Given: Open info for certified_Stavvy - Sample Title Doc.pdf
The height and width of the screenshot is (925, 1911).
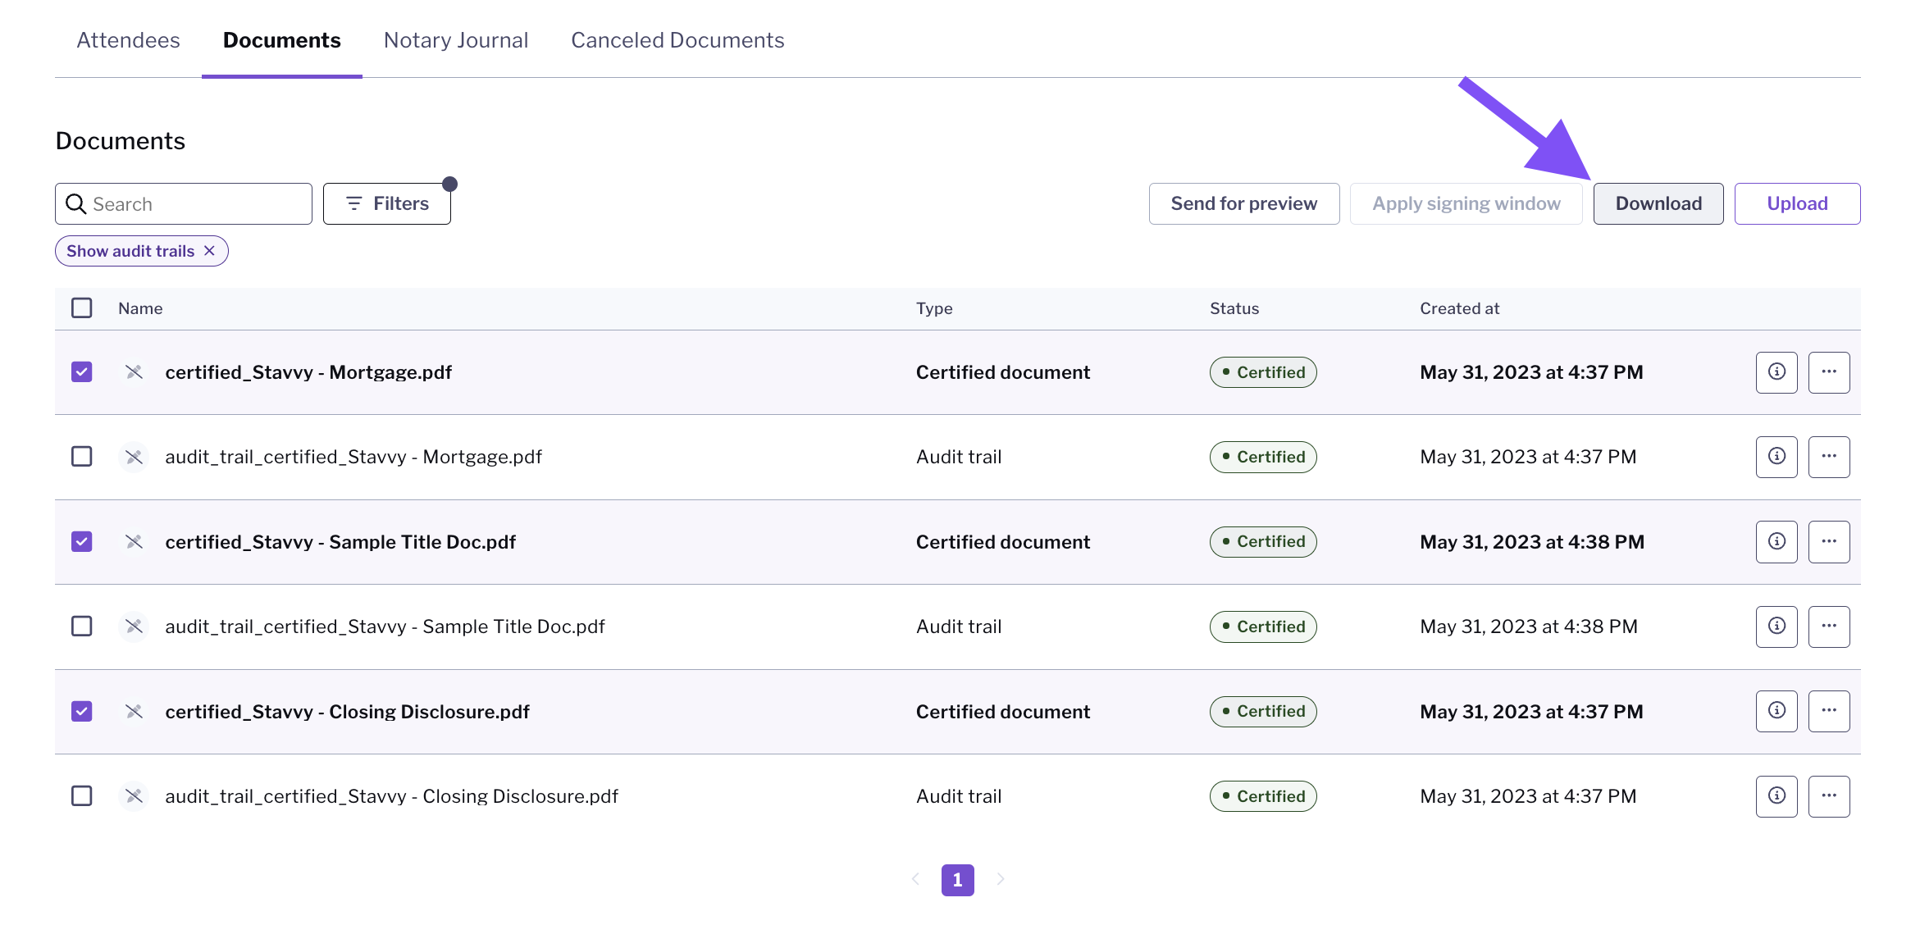Looking at the screenshot, I should click(x=1776, y=542).
